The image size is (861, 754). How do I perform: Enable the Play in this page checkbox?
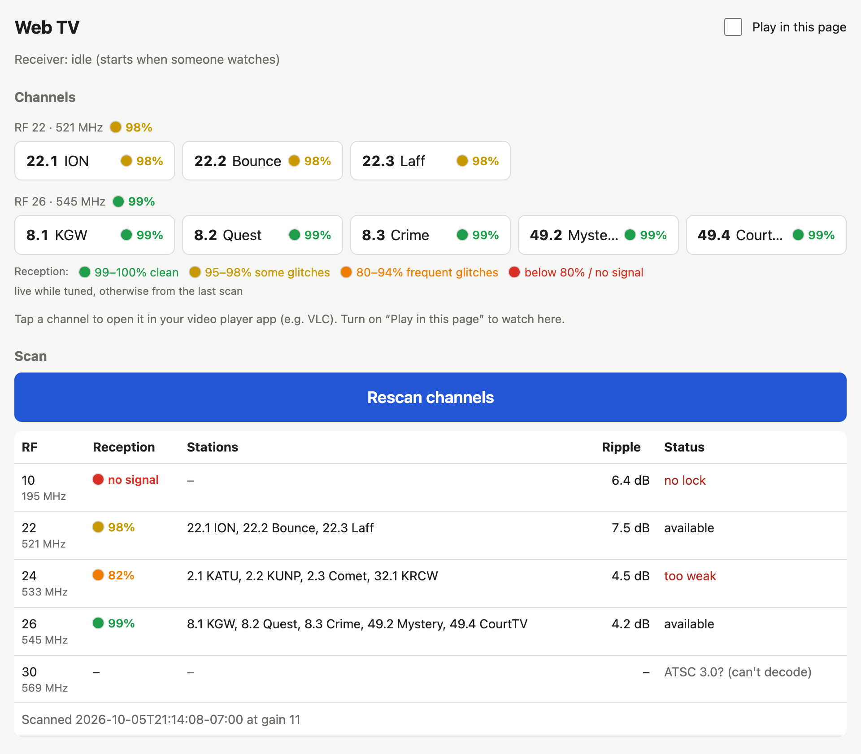coord(733,27)
